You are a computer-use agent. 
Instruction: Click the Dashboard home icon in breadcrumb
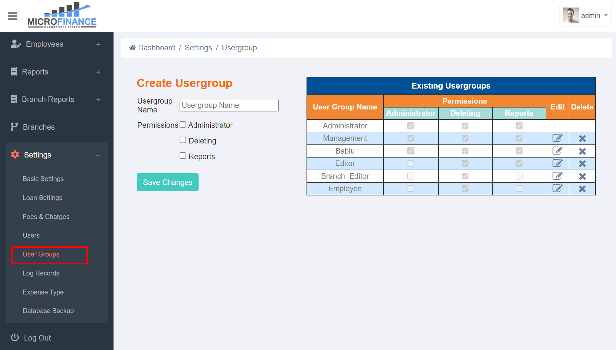click(132, 48)
